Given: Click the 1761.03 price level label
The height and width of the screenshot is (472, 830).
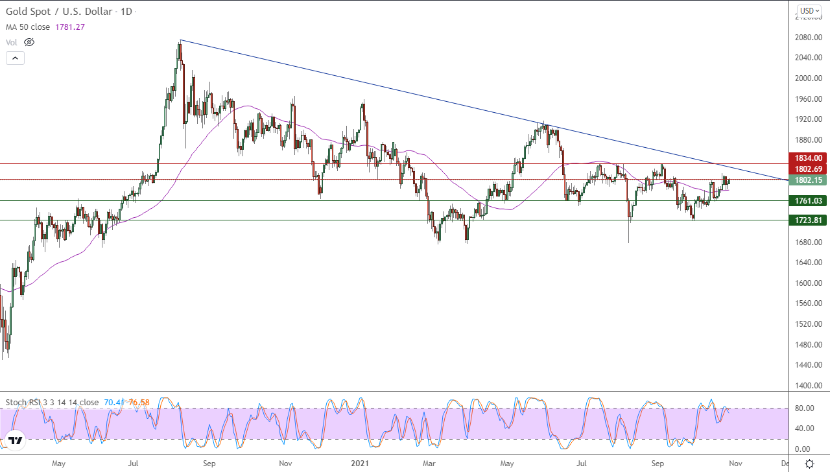Looking at the screenshot, I should (x=807, y=201).
